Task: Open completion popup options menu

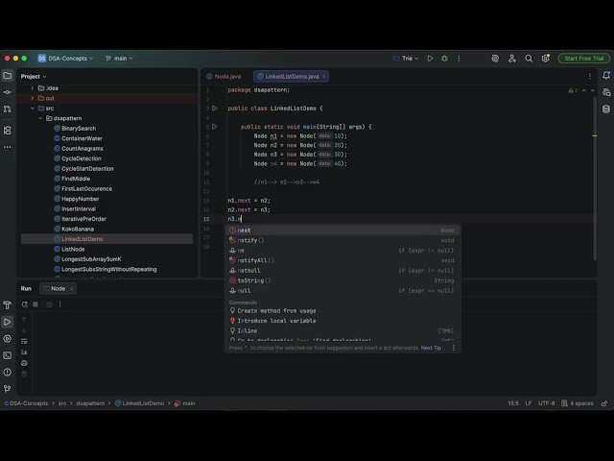Action: 454,348
